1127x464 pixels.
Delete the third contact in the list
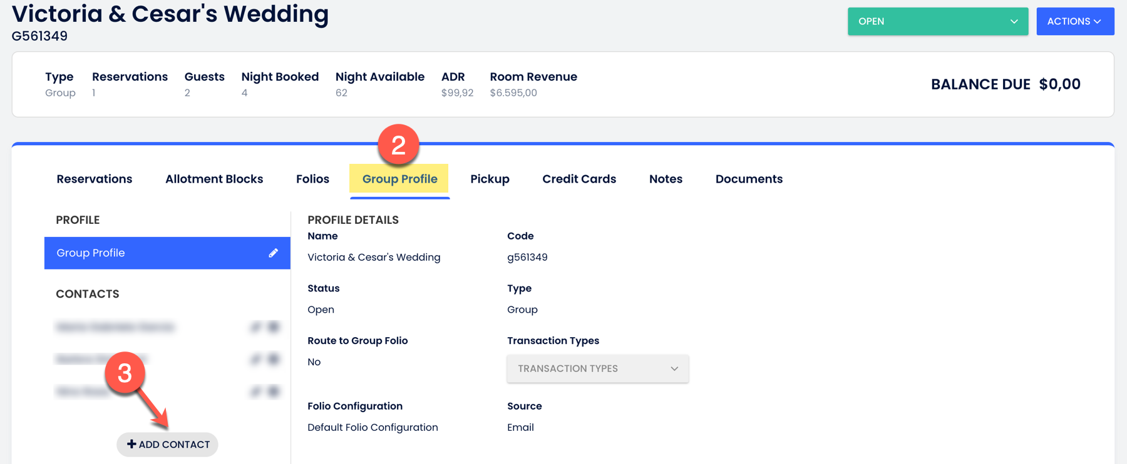(274, 391)
